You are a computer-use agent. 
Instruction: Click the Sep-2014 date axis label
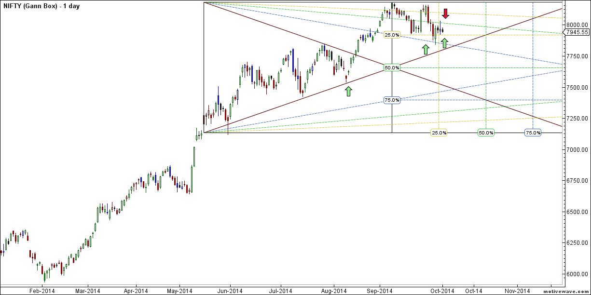coord(379,291)
